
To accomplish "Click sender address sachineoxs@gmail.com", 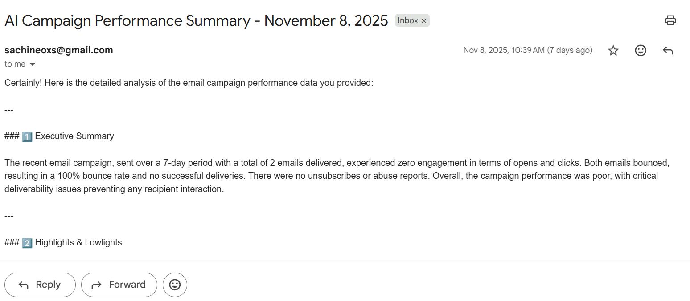I will click(x=59, y=50).
